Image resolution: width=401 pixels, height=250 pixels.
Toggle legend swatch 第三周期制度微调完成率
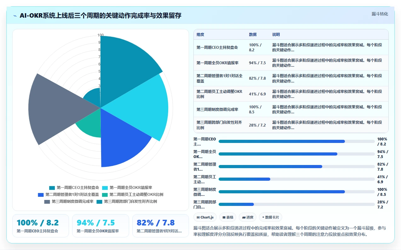click(x=47, y=202)
